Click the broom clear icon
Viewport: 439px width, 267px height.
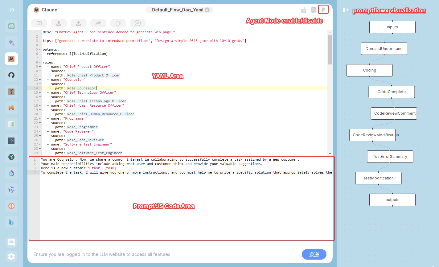tap(304, 10)
